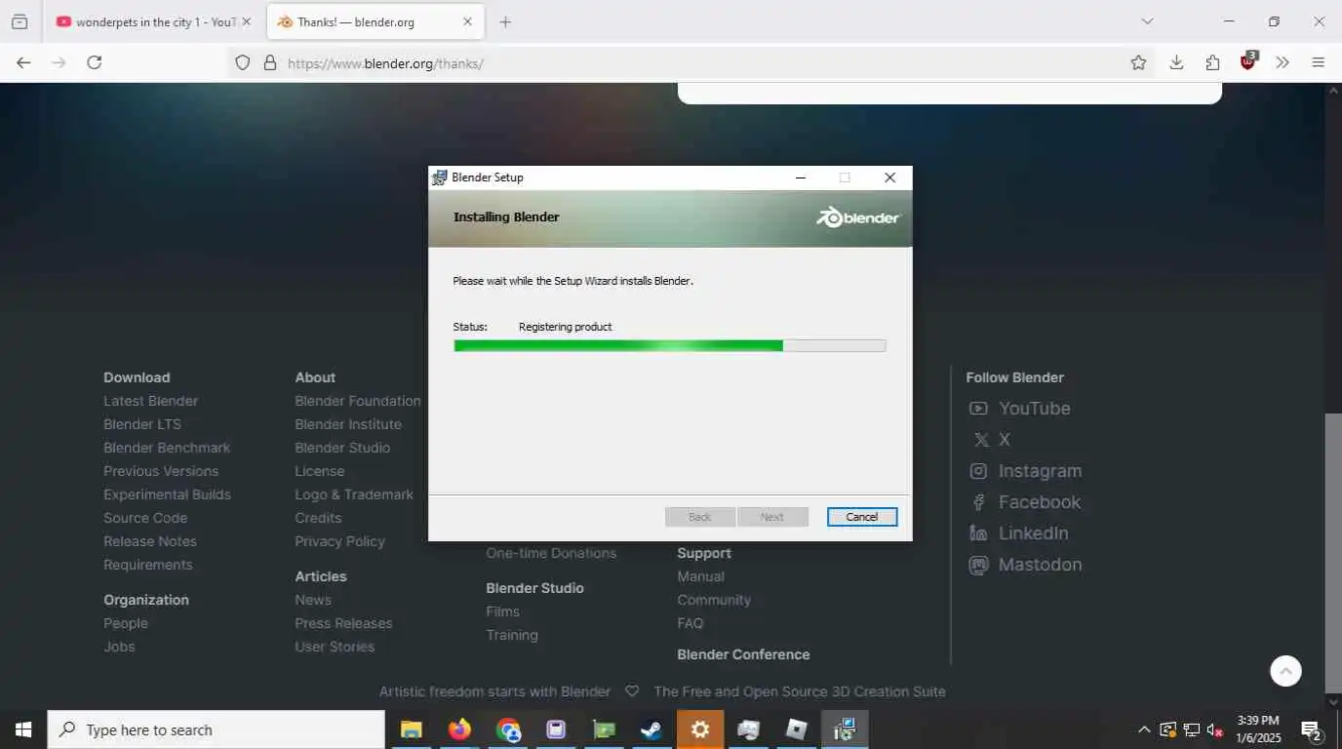
Task: Click the uBlock Origin extension icon
Action: pyautogui.click(x=1248, y=62)
